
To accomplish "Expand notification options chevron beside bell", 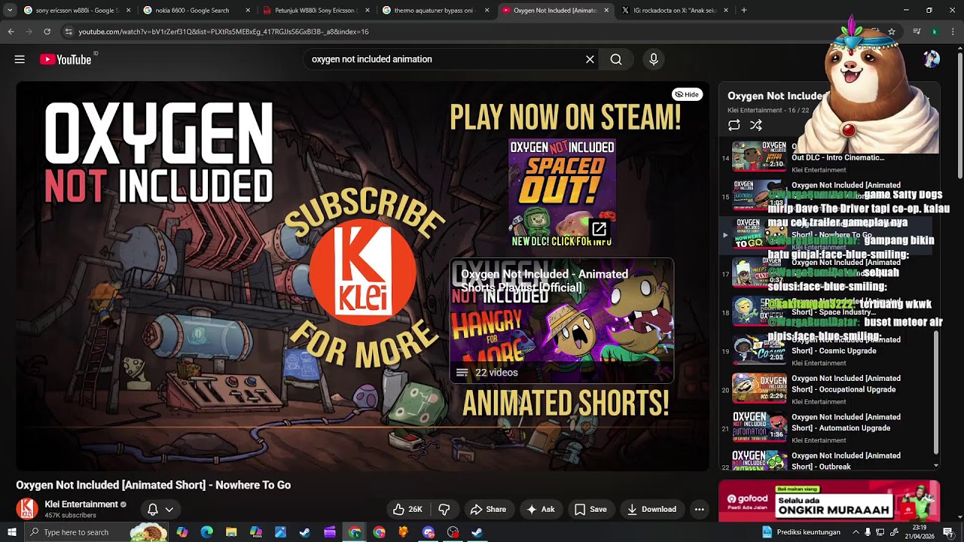I will click(169, 510).
